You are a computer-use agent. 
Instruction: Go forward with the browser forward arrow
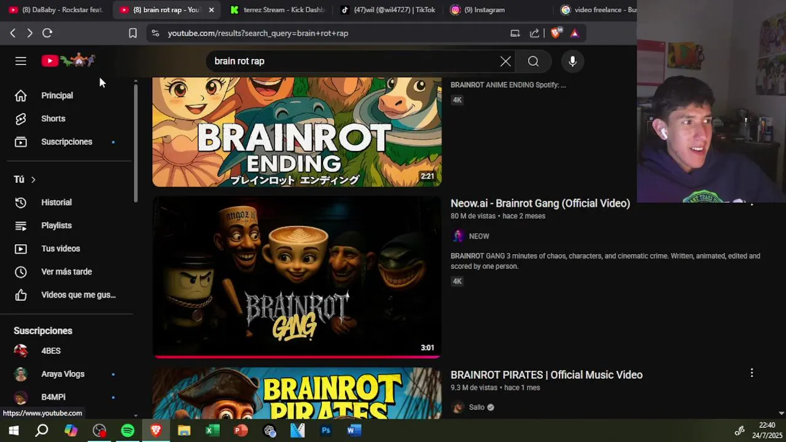[29, 33]
